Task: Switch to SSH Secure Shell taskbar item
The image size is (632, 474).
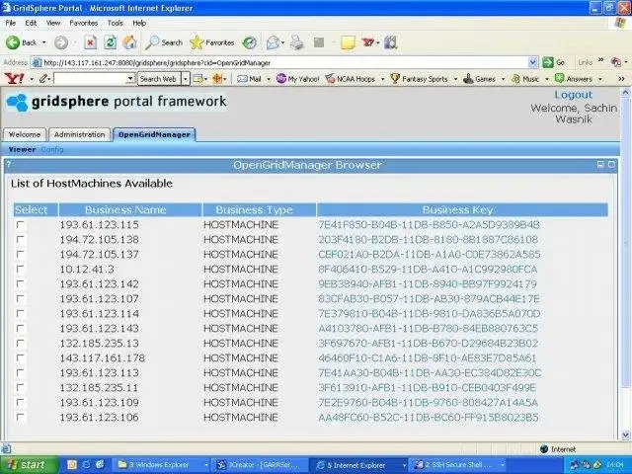Action: (457, 465)
